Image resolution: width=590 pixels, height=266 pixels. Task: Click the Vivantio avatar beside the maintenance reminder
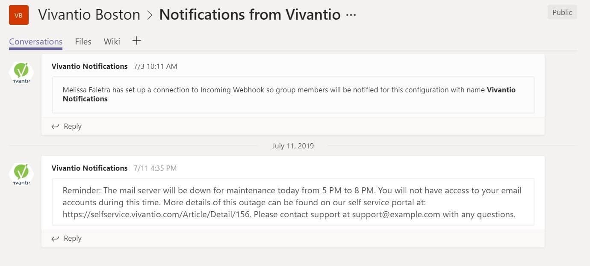click(x=21, y=173)
